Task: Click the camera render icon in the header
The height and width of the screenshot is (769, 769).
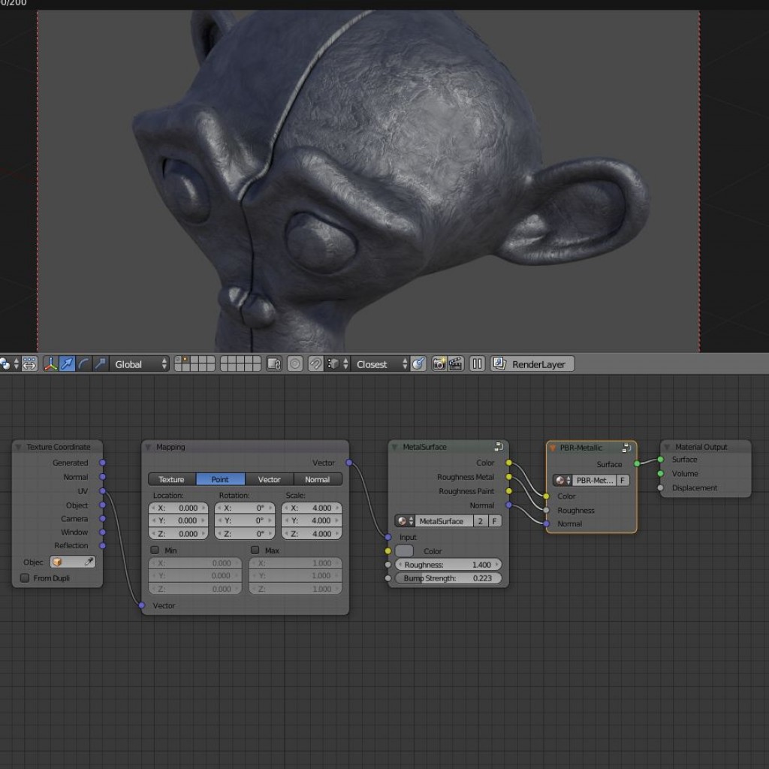Action: (x=440, y=364)
